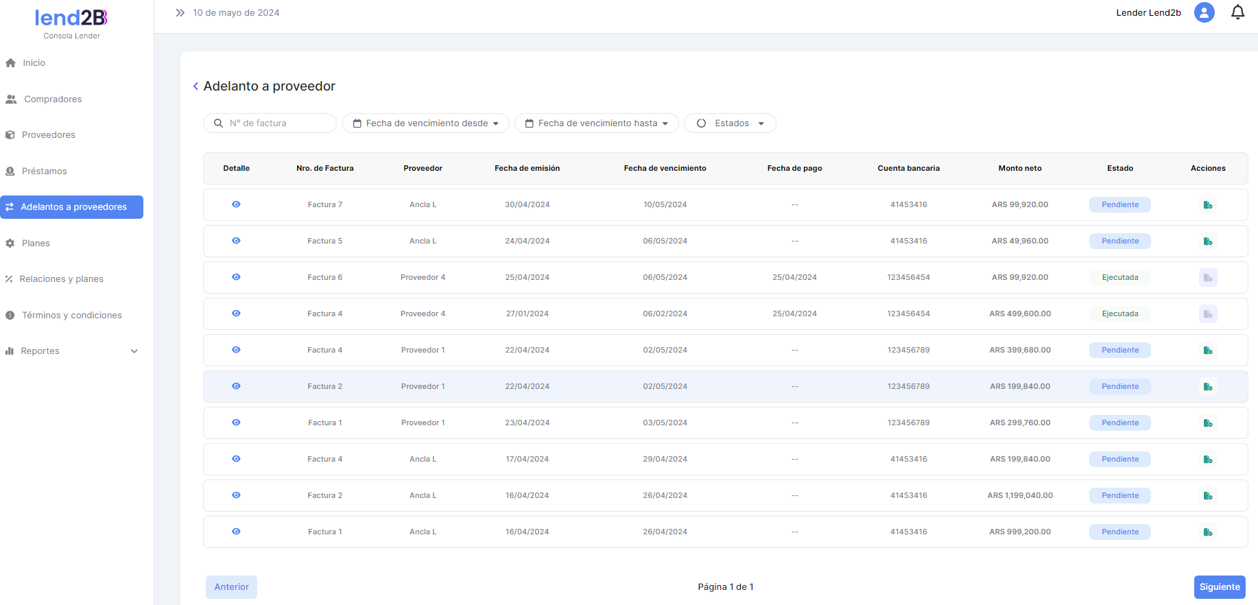Click action icon for ARS 1,199,040.00 row
Image resolution: width=1258 pixels, height=605 pixels.
point(1207,496)
